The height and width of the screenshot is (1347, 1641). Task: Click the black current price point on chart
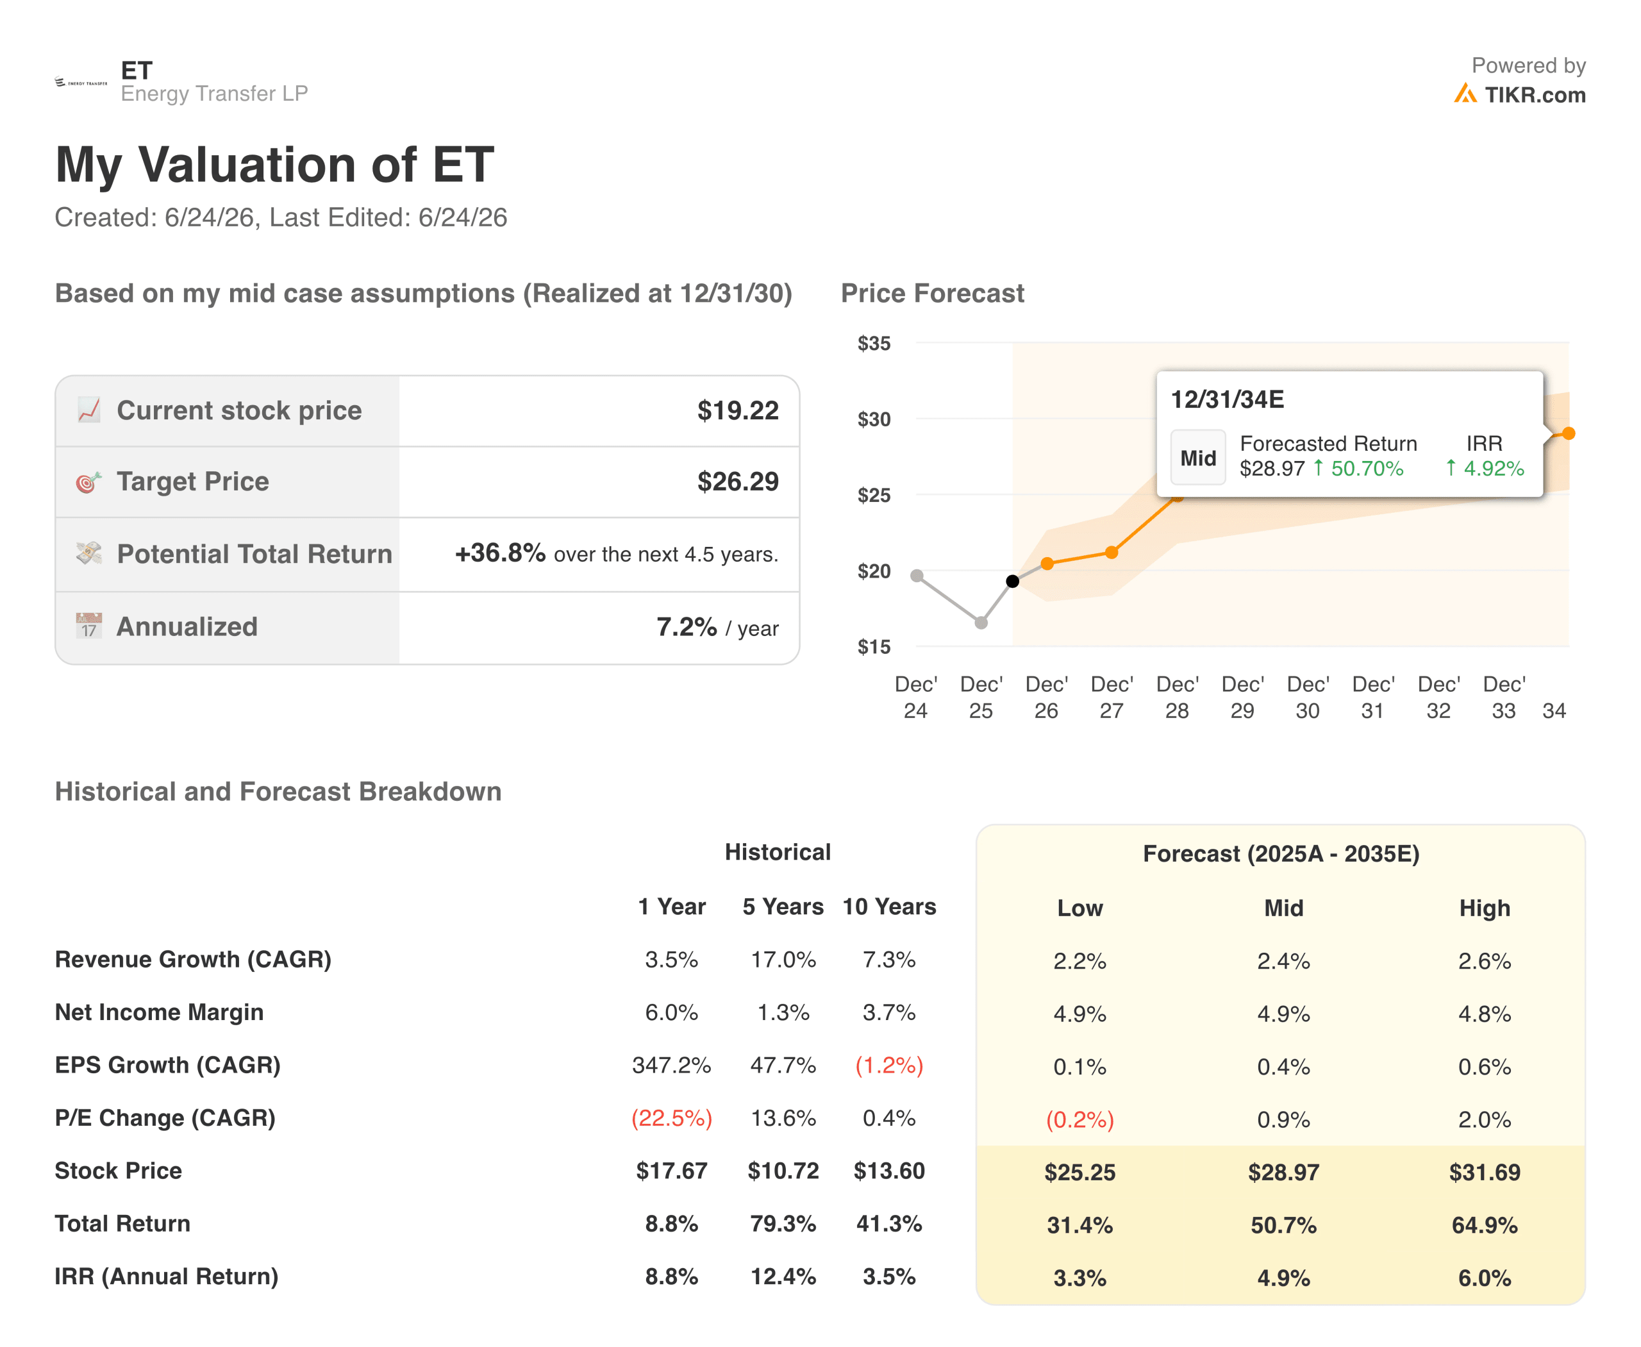click(x=1013, y=581)
